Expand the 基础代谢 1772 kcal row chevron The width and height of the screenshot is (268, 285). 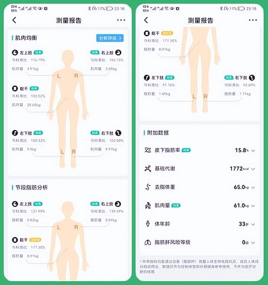(253, 169)
